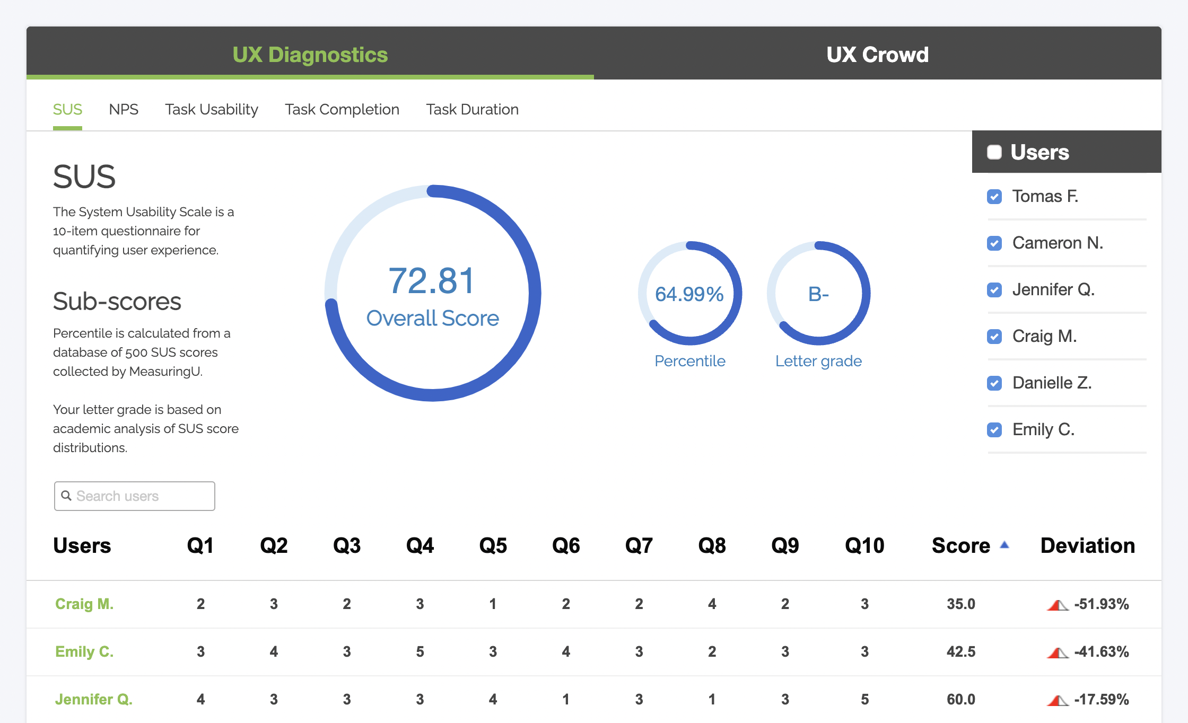Open the Task Duration tab
Viewport: 1188px width, 723px height.
(x=472, y=109)
